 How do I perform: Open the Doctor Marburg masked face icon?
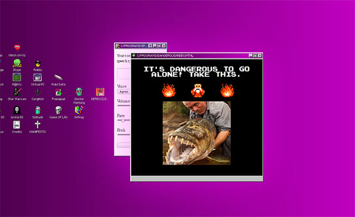coord(79,92)
